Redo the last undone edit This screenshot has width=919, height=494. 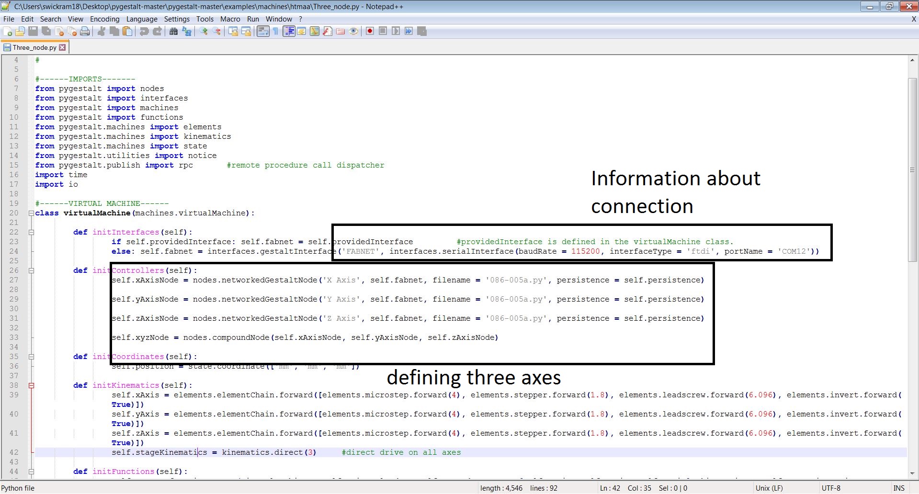click(157, 31)
